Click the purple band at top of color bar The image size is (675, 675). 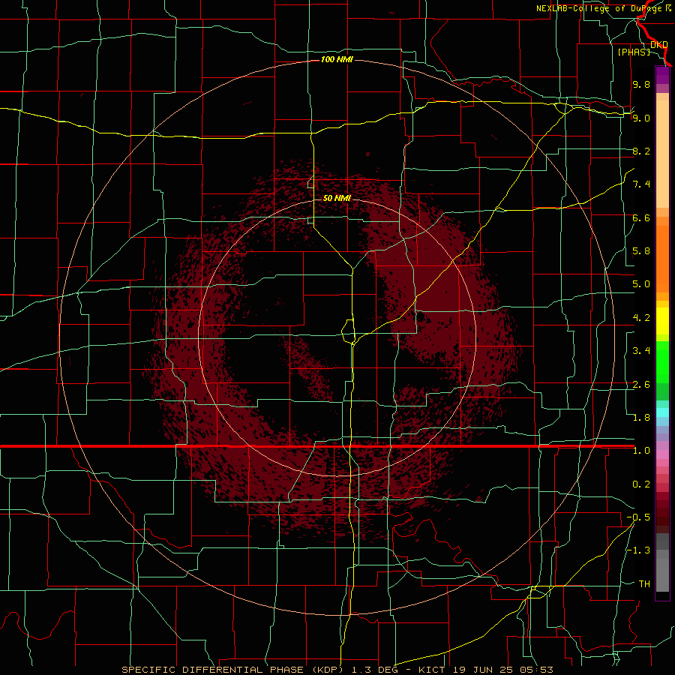click(662, 75)
